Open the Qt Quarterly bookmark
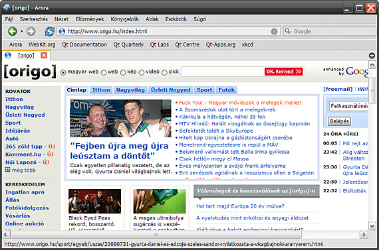The height and width of the screenshot is (250, 379). click(128, 44)
